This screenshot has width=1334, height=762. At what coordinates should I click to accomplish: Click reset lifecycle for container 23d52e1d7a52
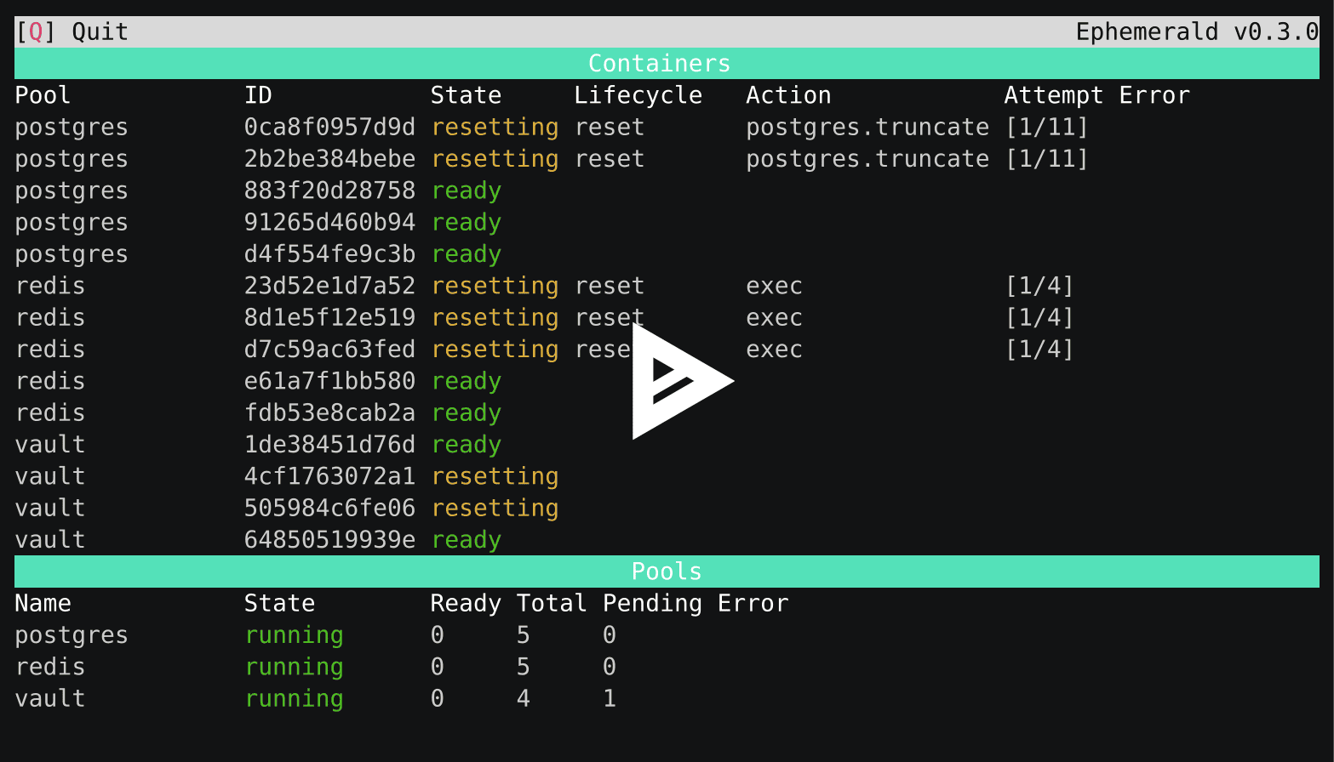click(610, 286)
